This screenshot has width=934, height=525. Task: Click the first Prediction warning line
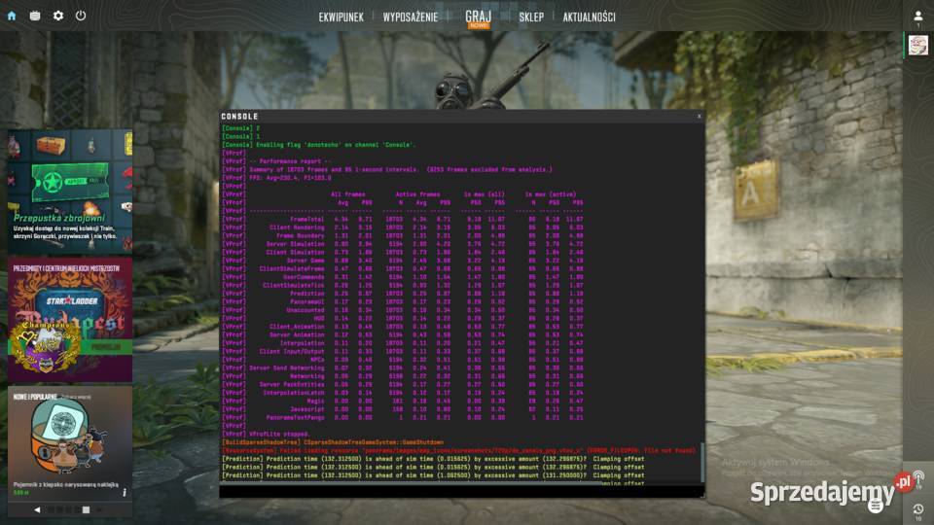pos(433,459)
